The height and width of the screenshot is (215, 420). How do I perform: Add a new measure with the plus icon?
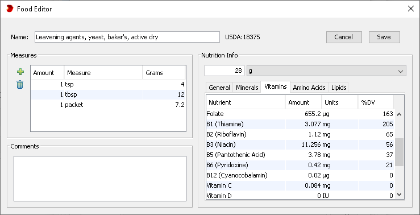click(x=20, y=72)
